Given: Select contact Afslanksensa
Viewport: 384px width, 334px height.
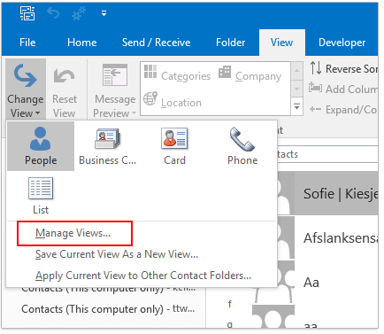Looking at the screenshot, I should tap(327, 237).
